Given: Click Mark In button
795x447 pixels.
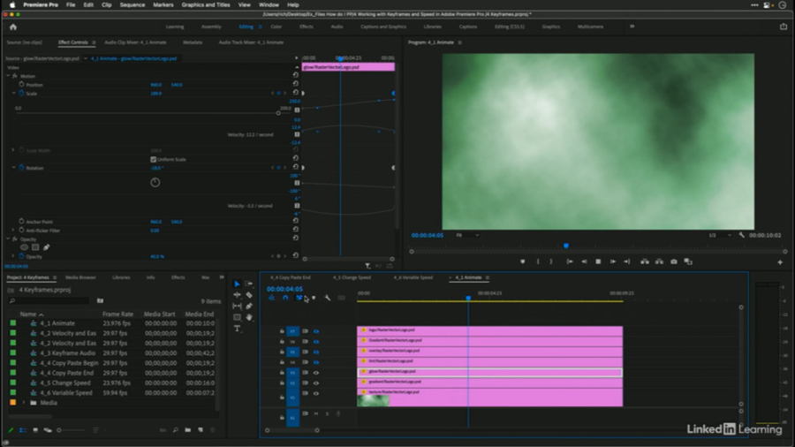Looking at the screenshot, I should click(x=537, y=261).
